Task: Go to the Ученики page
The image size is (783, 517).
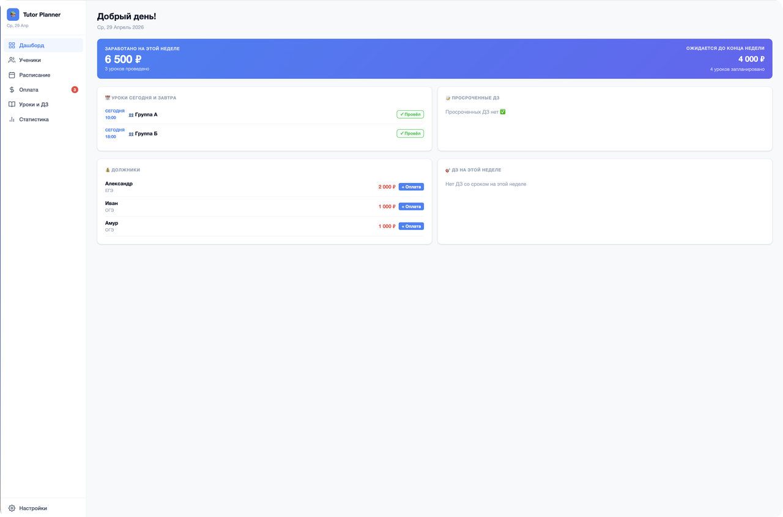Action: (43, 60)
